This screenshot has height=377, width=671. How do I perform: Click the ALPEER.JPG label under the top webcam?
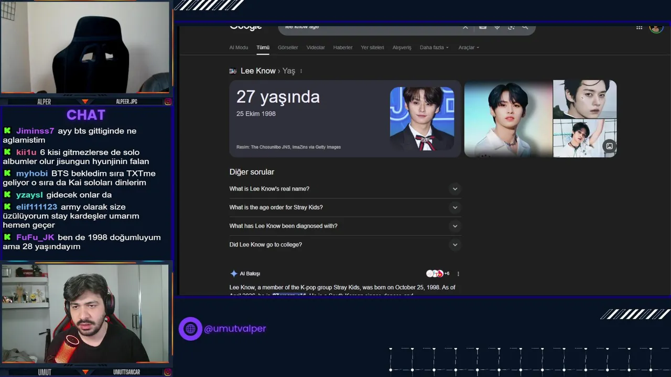(x=126, y=102)
